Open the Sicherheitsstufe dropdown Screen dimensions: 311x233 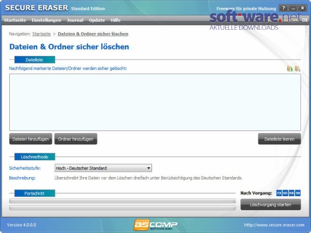tap(103, 168)
